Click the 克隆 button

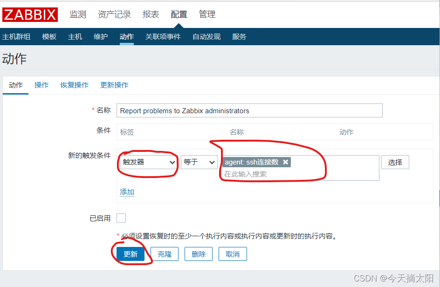point(165,254)
